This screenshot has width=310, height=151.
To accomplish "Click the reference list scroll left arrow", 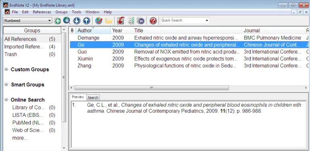I will coord(71,88).
